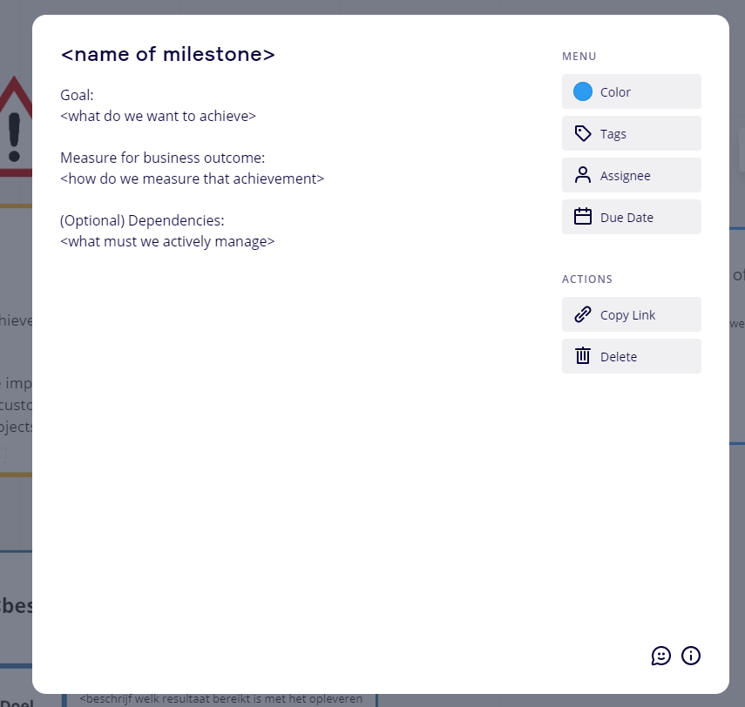This screenshot has width=745, height=707.
Task: Open the Tags option
Action: point(631,133)
